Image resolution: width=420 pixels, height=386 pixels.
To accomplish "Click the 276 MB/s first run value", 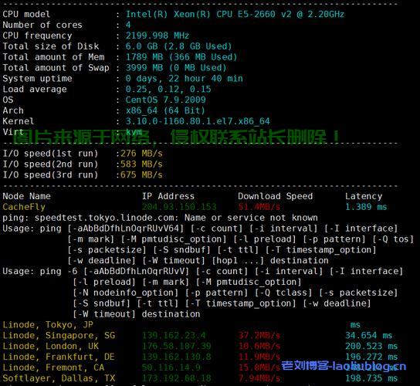I will [141, 154].
